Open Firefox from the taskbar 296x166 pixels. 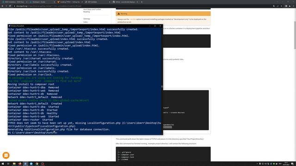tap(19, 164)
